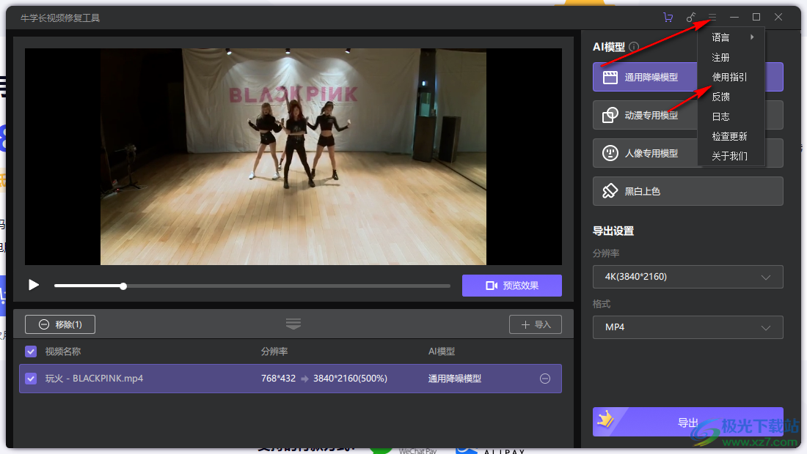Click the key registration icon in title bar

(x=690, y=18)
